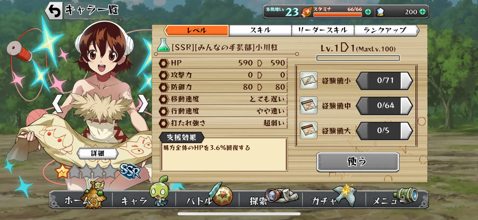Open the ランクアップ tab

coord(386,30)
